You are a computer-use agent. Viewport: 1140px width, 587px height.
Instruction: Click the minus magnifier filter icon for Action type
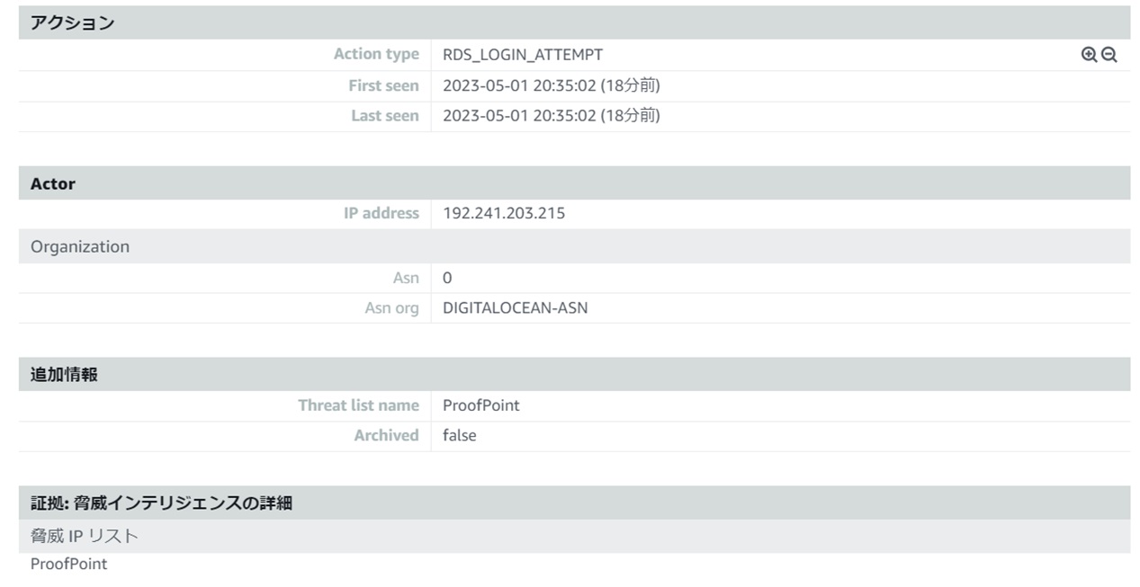1109,55
